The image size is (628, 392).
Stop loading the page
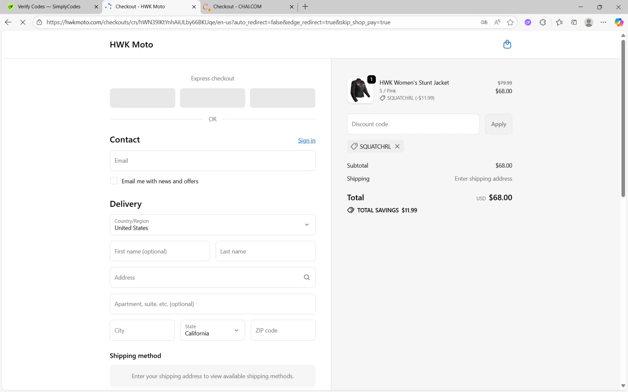(23, 22)
